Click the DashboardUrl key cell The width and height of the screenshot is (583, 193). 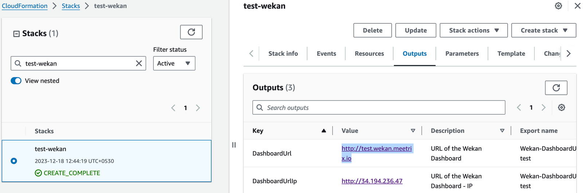click(x=272, y=153)
